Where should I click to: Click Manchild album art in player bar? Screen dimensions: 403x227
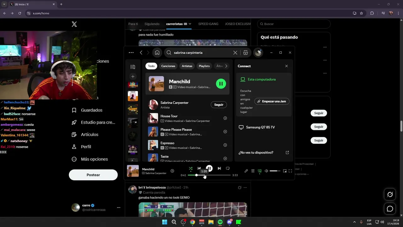coord(133,171)
